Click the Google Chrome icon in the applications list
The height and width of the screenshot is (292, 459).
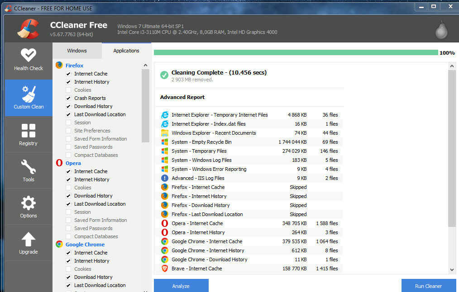click(59, 244)
